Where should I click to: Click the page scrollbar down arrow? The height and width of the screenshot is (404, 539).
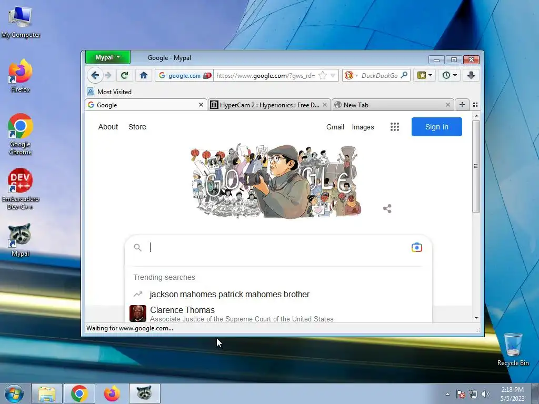coord(476,318)
